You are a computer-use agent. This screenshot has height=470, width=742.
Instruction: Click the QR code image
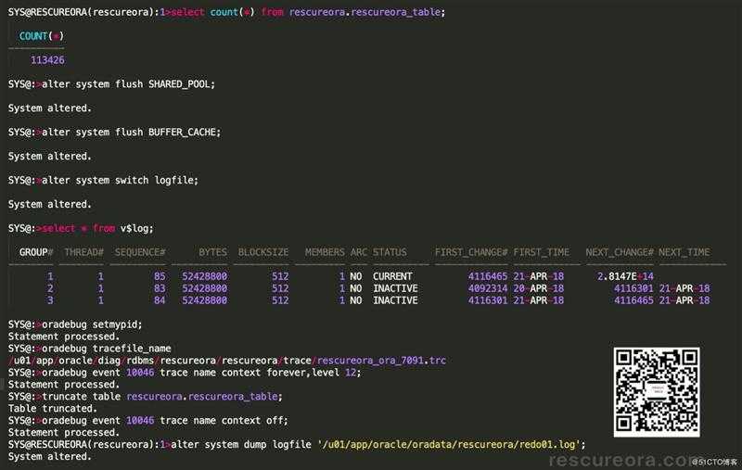pos(657,392)
